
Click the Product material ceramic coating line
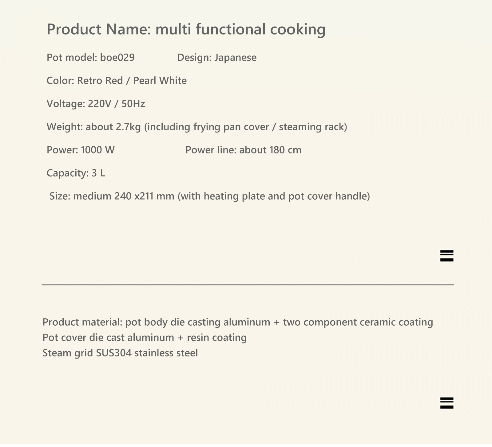click(238, 322)
